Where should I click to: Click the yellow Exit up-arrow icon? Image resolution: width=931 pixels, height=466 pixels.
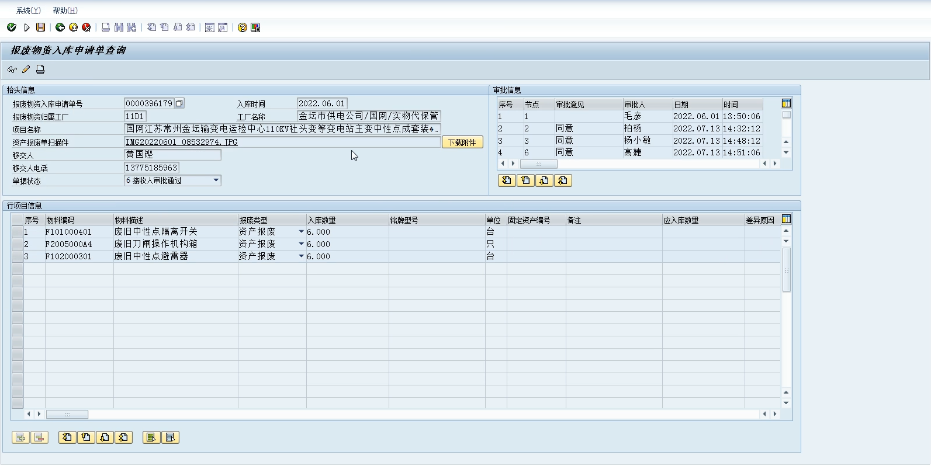[73, 27]
